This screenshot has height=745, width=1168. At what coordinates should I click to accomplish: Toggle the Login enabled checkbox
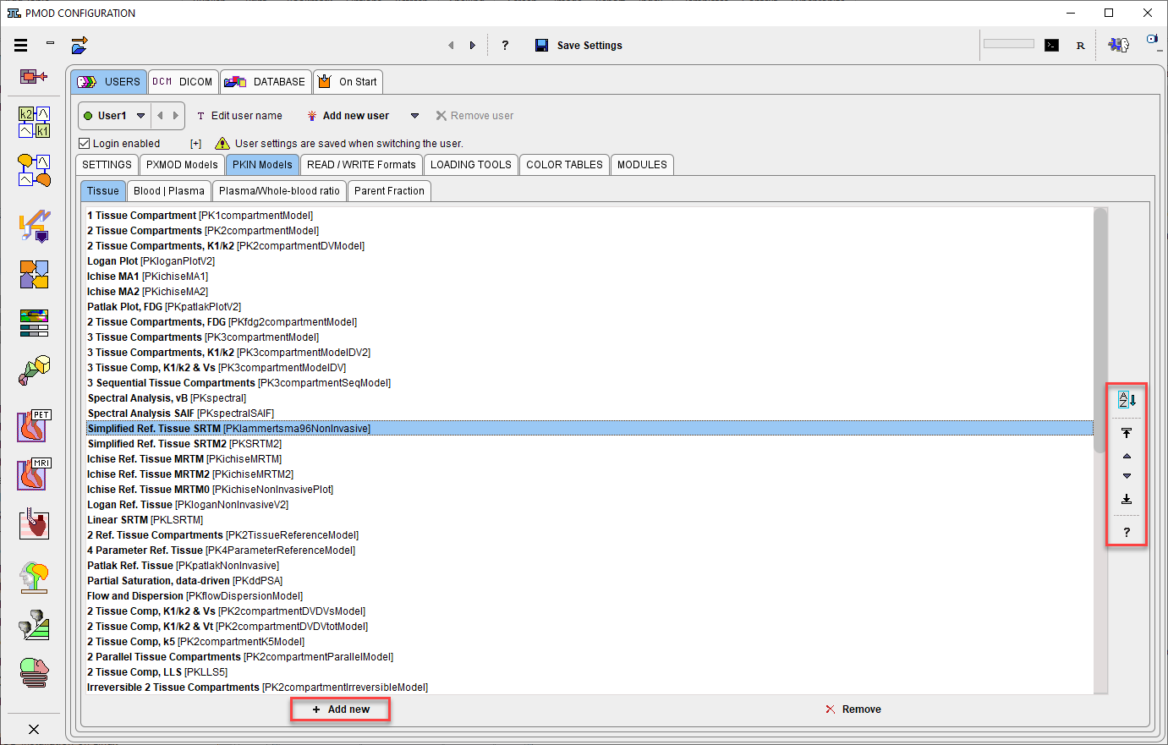point(84,144)
